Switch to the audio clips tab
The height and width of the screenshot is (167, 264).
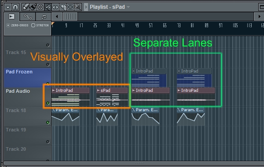coord(11,17)
